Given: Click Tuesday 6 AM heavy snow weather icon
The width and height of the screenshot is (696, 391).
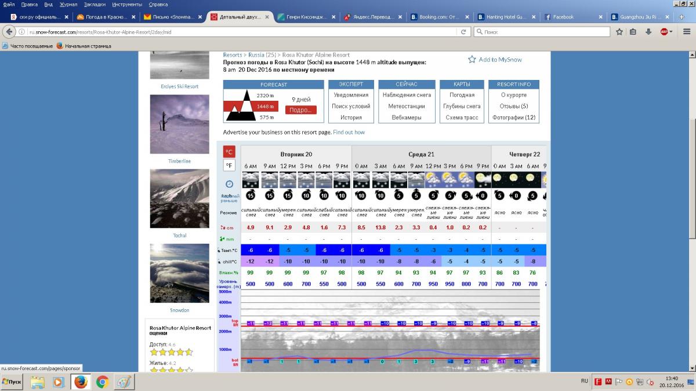Looking at the screenshot, I should (251, 180).
